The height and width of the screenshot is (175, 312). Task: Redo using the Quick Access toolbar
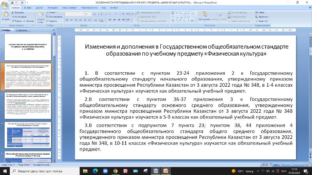click(x=22, y=3)
